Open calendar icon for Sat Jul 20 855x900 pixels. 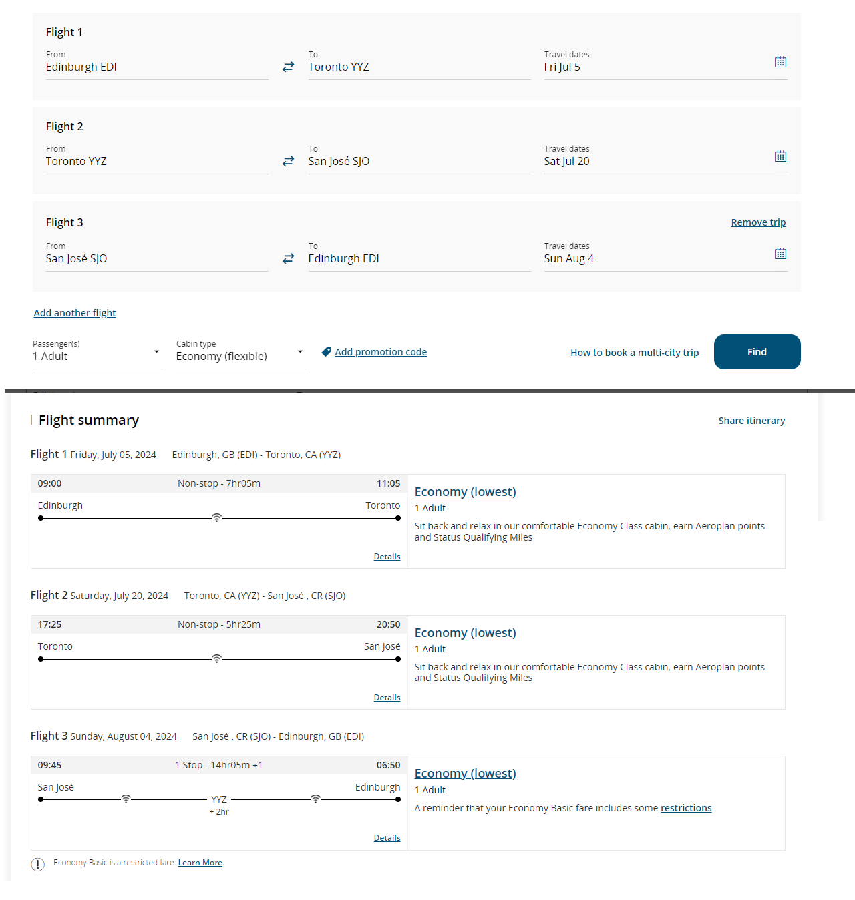[x=780, y=156]
